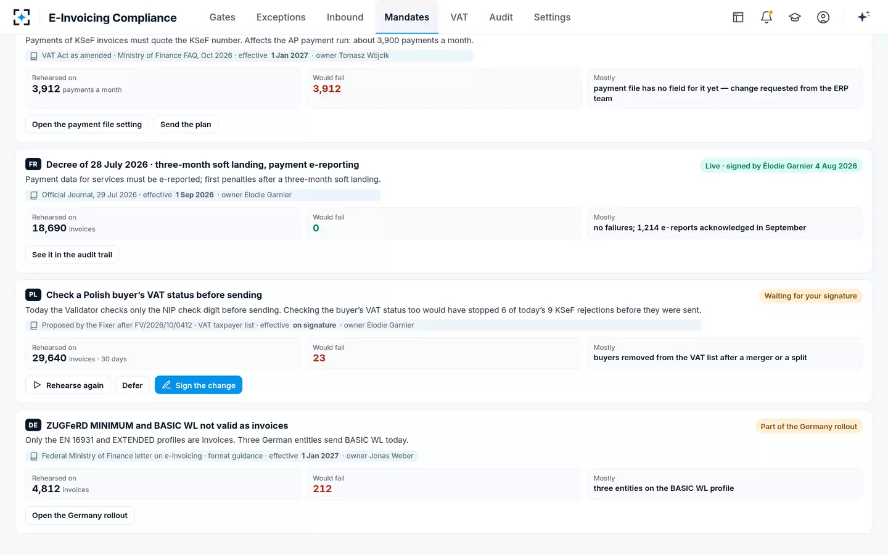This screenshot has height=555, width=888.
Task: Select the Mandates tab
Action: 406,17
